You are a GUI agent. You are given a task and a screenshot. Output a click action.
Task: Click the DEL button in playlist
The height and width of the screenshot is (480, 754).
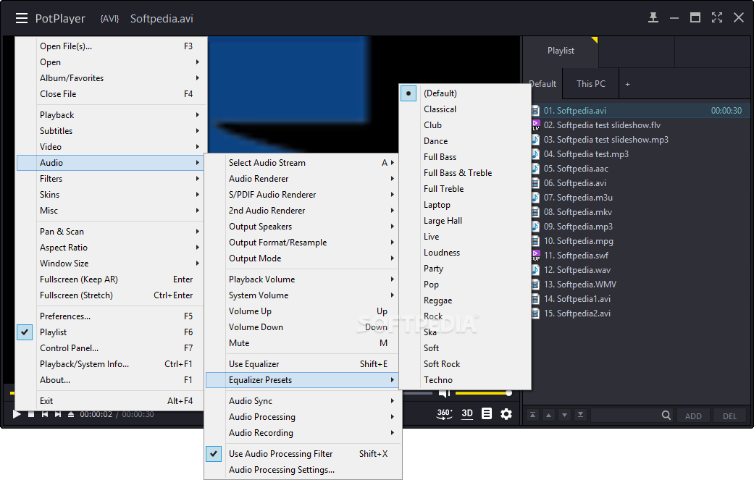pos(729,416)
